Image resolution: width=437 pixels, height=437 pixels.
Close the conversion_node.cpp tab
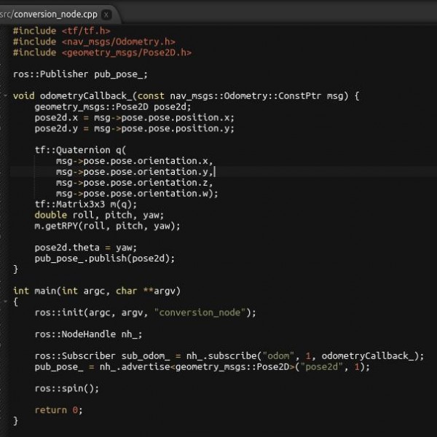click(x=106, y=15)
